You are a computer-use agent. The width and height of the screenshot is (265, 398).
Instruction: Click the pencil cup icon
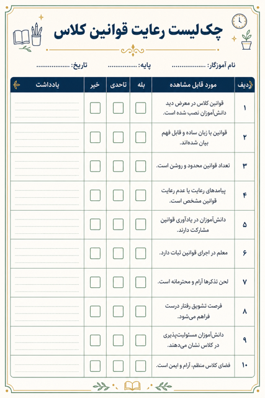[37, 34]
